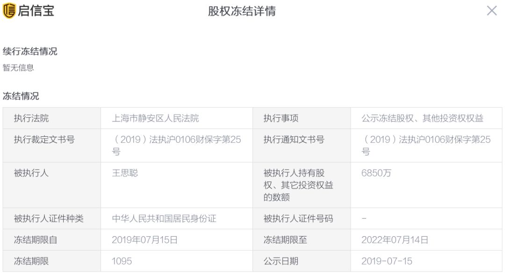
Task: Select the 股权冻结详情 title
Action: pyautogui.click(x=242, y=11)
